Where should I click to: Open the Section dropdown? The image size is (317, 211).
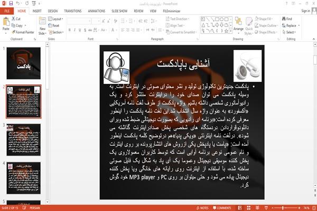tap(56, 32)
